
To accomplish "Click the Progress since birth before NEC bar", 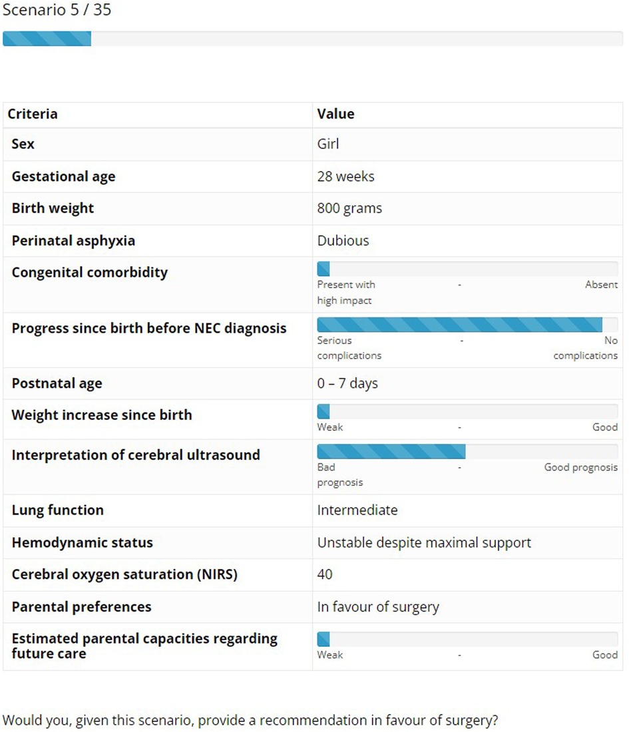I will point(467,325).
